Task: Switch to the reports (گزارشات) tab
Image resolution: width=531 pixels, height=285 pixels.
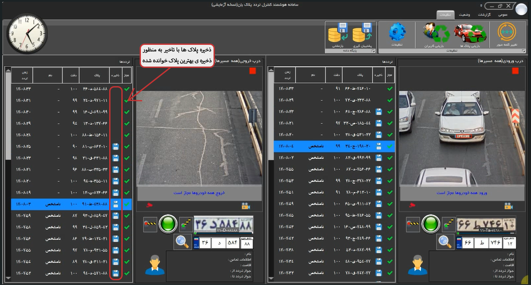Action: click(x=484, y=15)
